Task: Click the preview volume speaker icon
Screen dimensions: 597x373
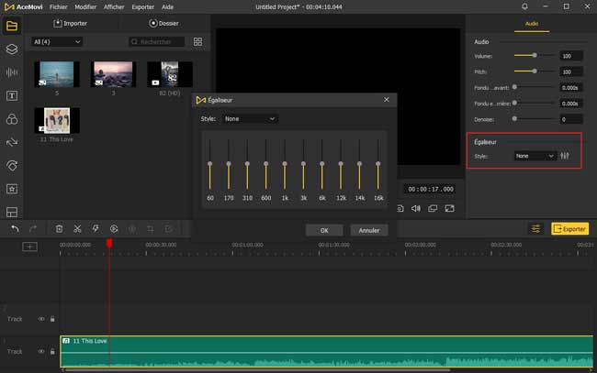Action: click(x=416, y=208)
